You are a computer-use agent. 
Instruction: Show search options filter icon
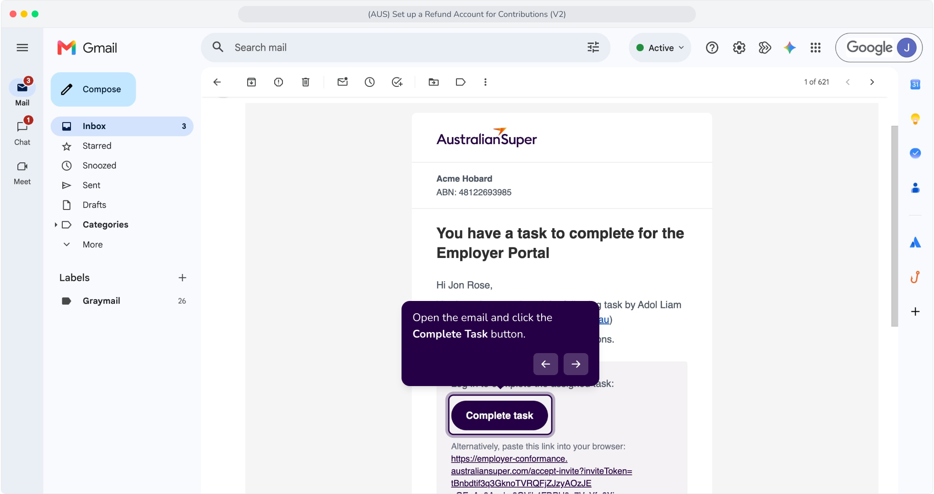point(593,48)
